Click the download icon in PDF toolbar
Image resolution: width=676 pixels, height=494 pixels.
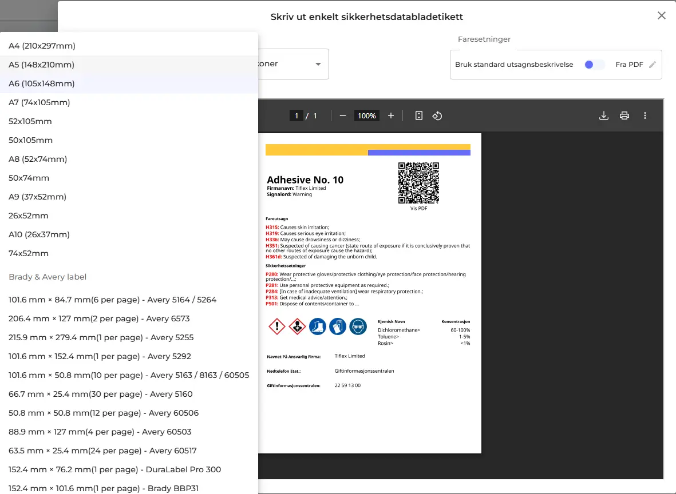[x=603, y=116]
